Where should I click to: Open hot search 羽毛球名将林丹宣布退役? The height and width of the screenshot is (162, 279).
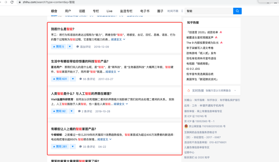point(201,58)
